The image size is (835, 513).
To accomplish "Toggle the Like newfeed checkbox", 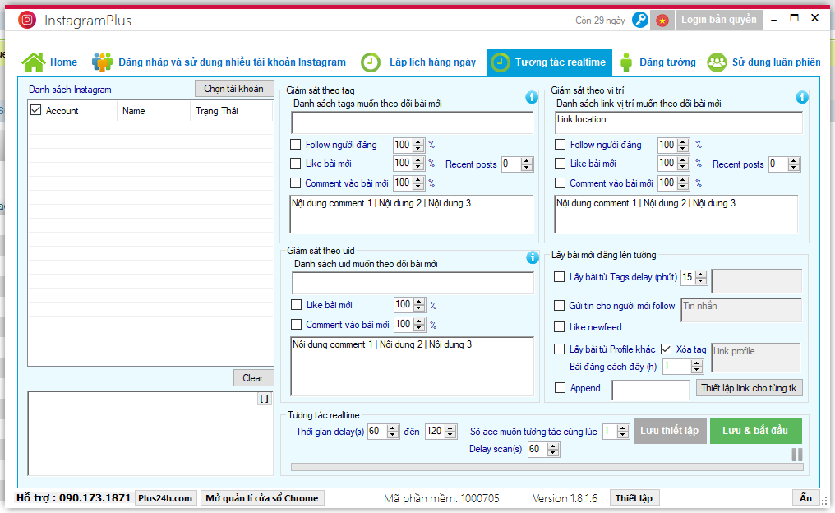I will (559, 326).
